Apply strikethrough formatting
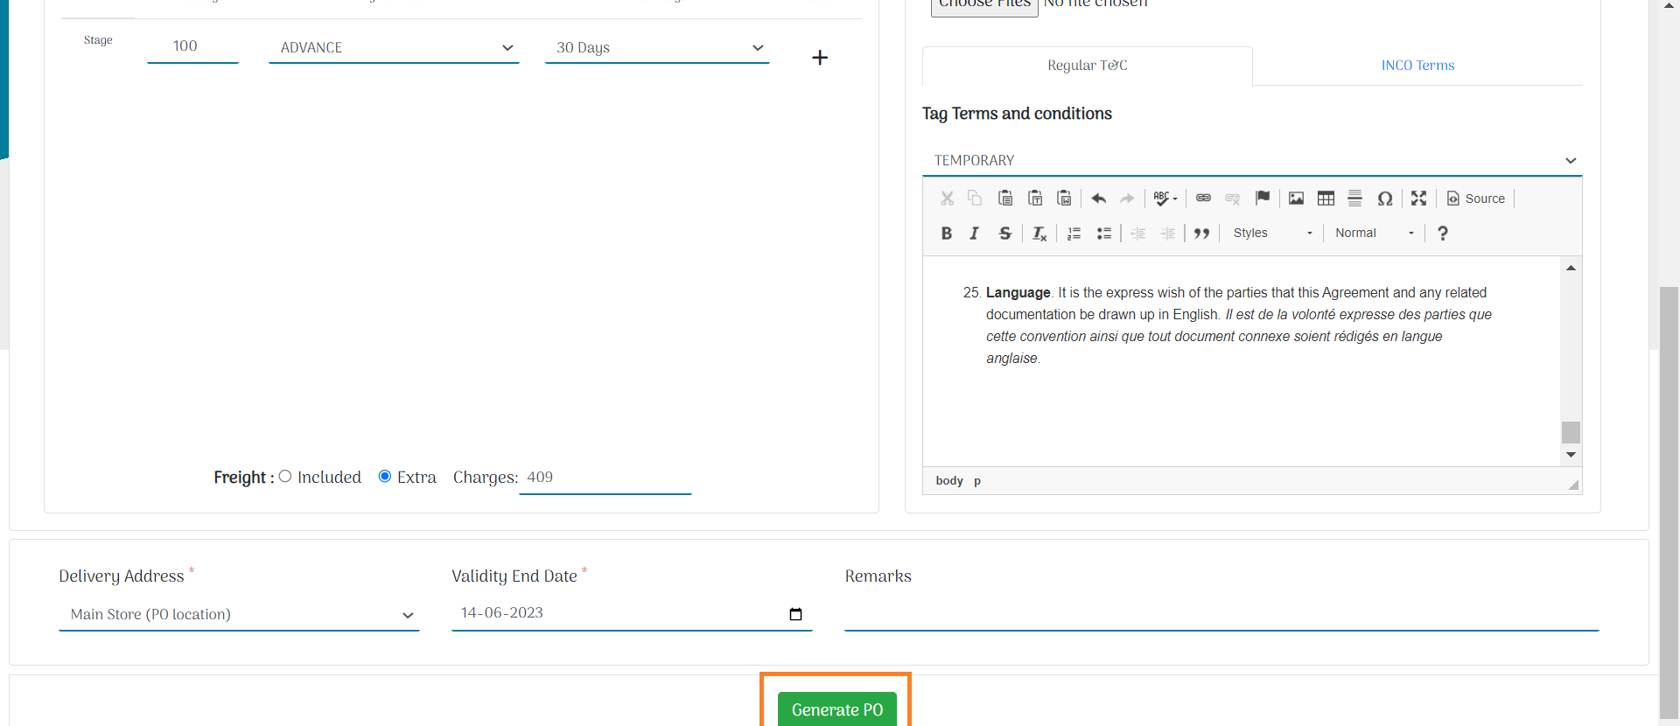Viewport: 1680px width, 726px height. coord(1004,234)
